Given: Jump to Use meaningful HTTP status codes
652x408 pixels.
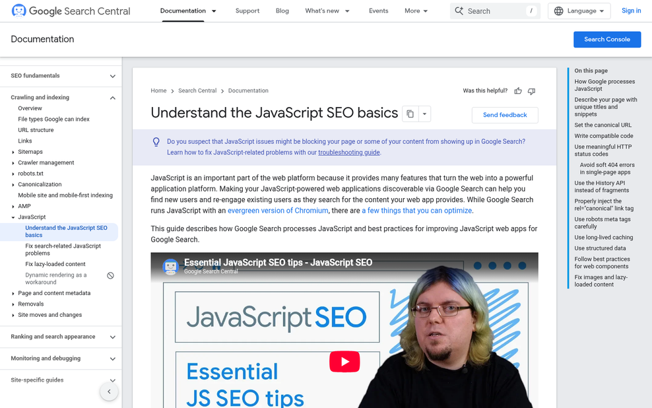Looking at the screenshot, I should tap(603, 151).
